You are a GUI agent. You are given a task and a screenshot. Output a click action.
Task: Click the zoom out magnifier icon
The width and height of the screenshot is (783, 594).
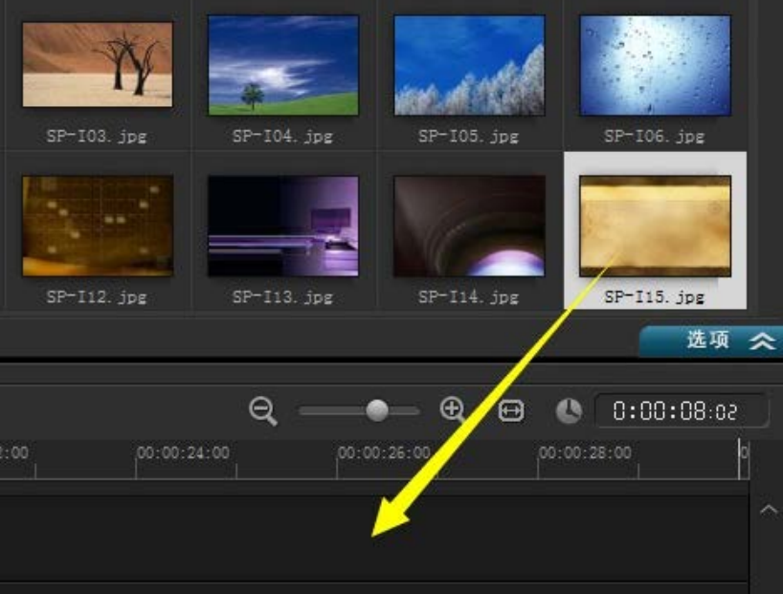click(262, 411)
